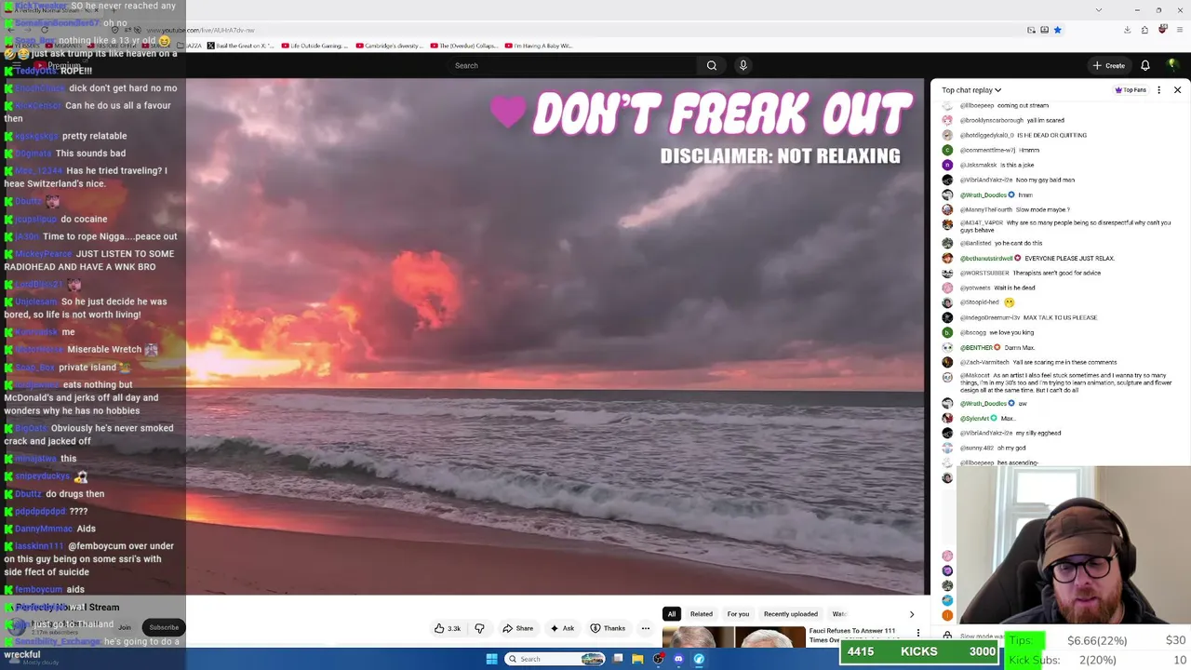
Task: Click the Tips $6.66(22%) progress bar
Action: pos(1098,640)
